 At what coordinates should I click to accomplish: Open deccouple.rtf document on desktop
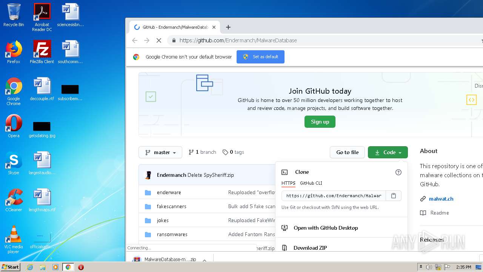point(42,89)
